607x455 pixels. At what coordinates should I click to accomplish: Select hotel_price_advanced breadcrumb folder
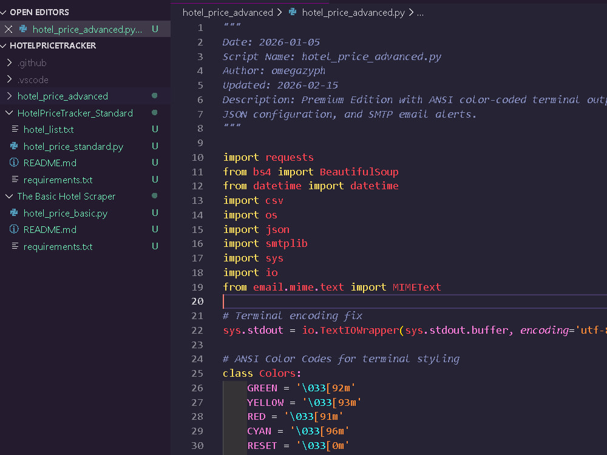[x=228, y=13]
